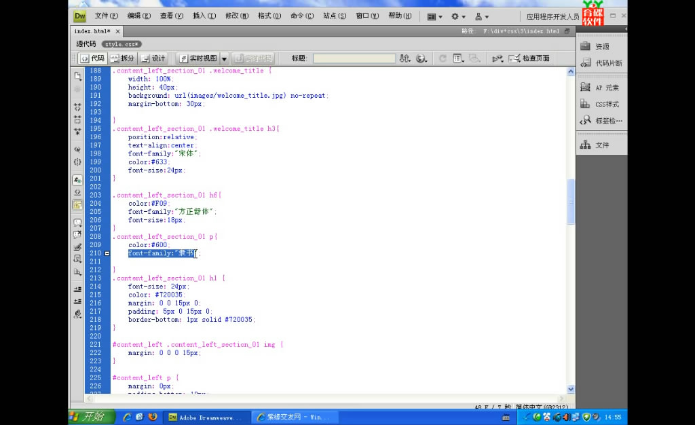Open the 标签检查 panel
Image resolution: width=695 pixels, height=425 pixels.
pyautogui.click(x=601, y=121)
